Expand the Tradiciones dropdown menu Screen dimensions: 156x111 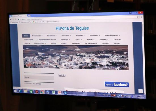66,36
